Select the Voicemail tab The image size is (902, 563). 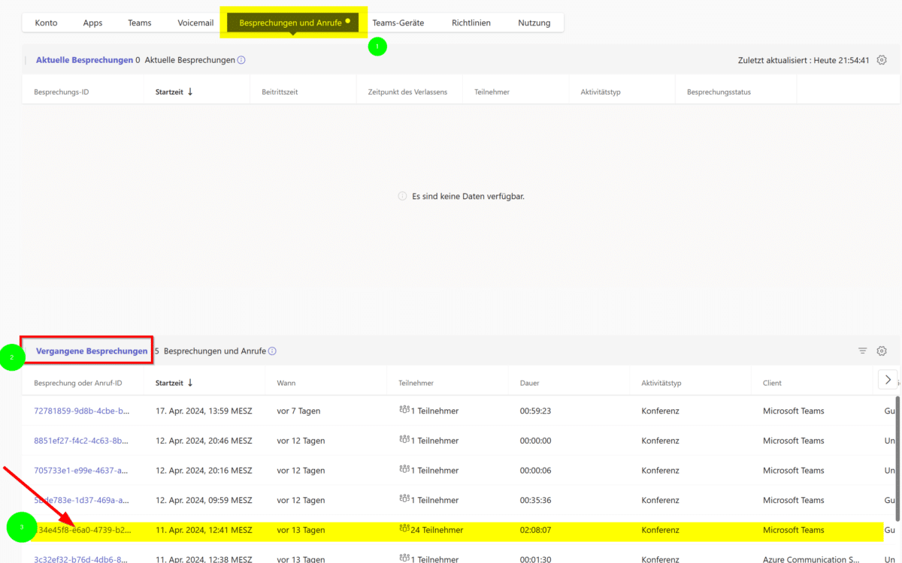click(x=195, y=23)
